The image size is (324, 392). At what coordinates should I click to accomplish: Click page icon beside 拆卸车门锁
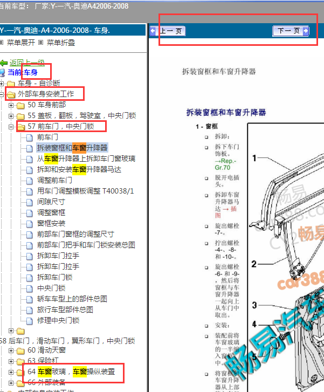click(30, 278)
